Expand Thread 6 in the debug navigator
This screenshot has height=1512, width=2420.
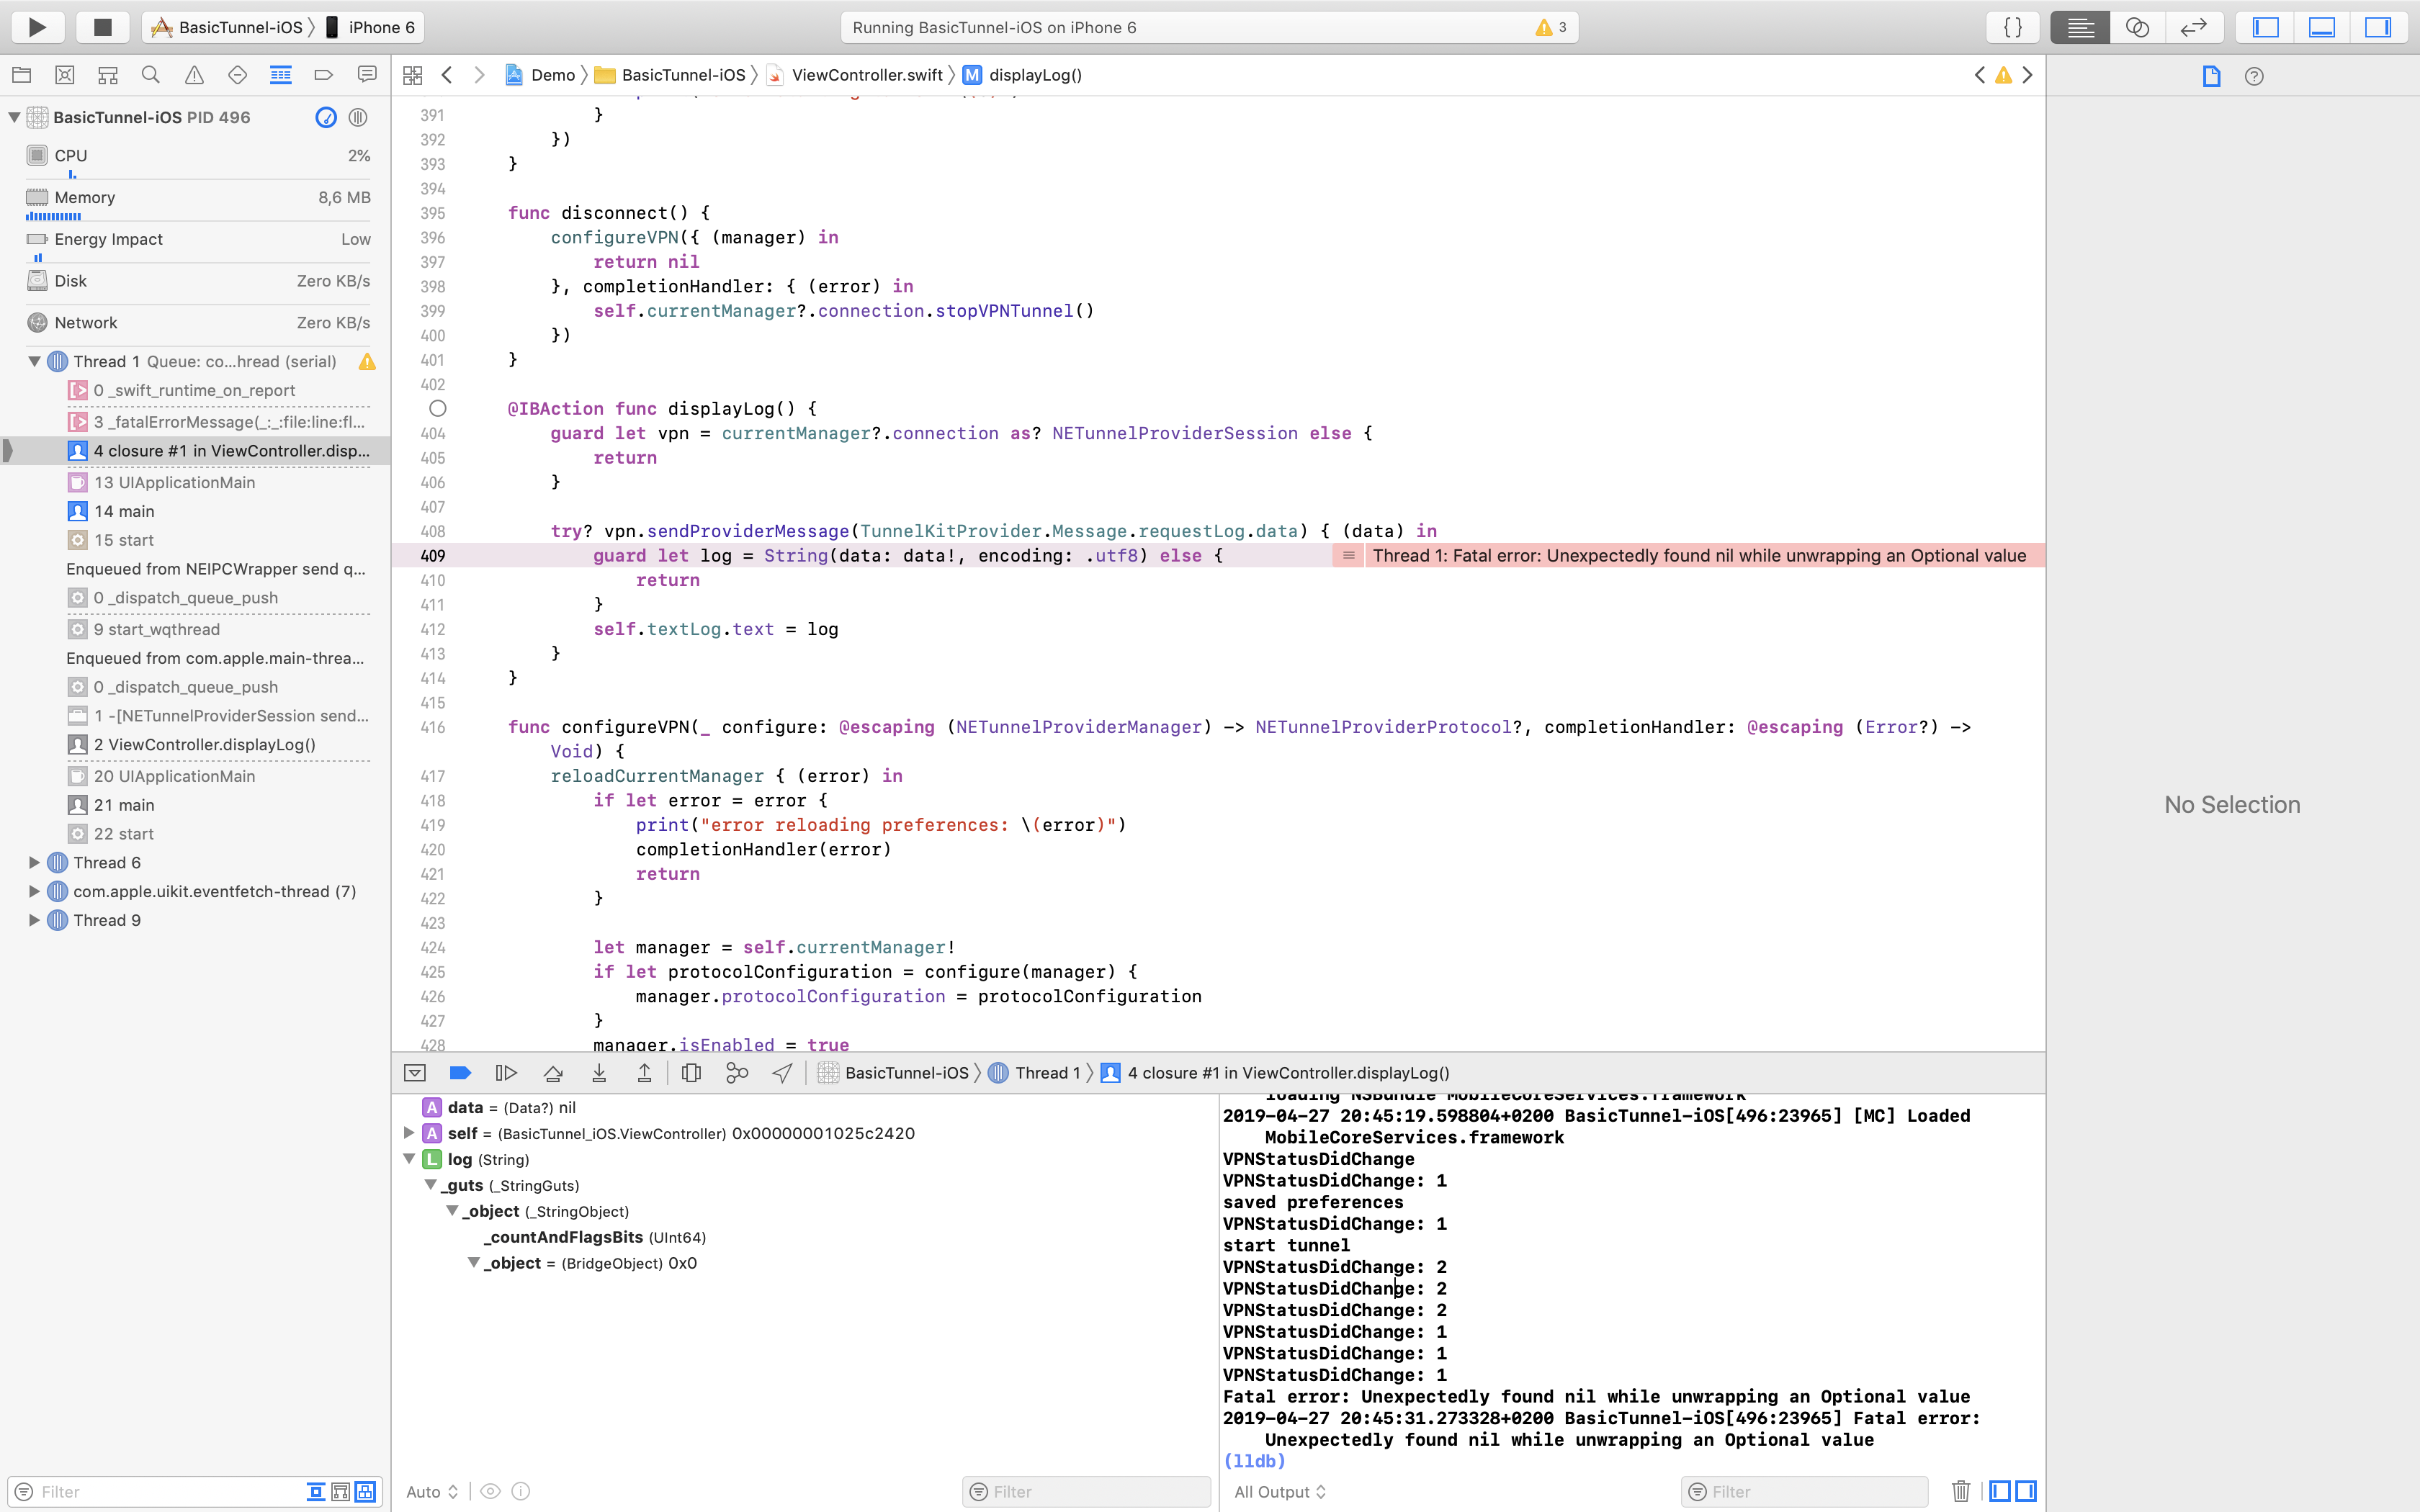[x=34, y=862]
